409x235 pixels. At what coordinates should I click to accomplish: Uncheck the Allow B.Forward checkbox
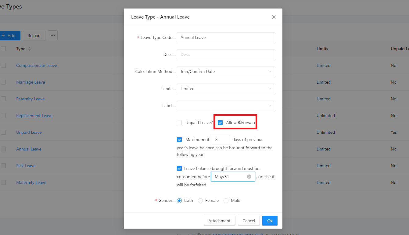coord(220,123)
